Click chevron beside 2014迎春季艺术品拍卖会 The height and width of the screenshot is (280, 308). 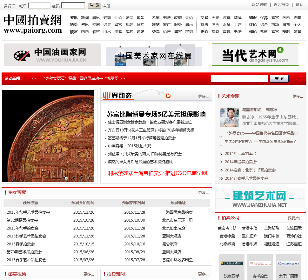[221, 178]
